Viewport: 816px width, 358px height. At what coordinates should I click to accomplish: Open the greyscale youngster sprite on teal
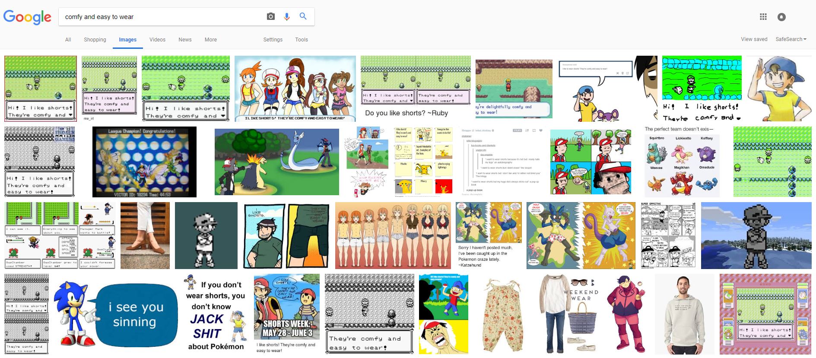[206, 235]
